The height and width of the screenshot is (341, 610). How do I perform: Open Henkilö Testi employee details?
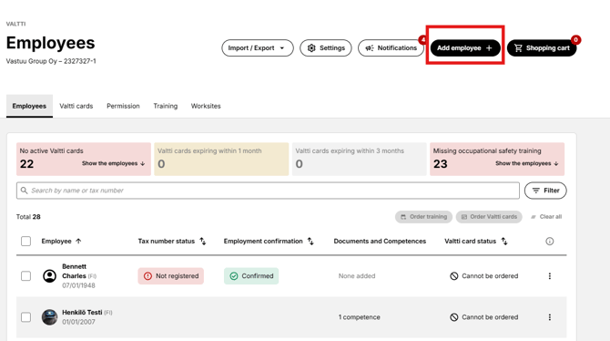pos(82,313)
